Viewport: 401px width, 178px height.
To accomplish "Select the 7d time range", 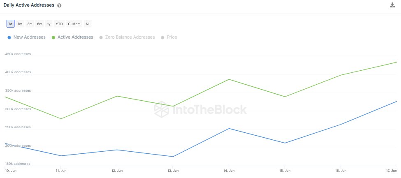I will [10, 24].
